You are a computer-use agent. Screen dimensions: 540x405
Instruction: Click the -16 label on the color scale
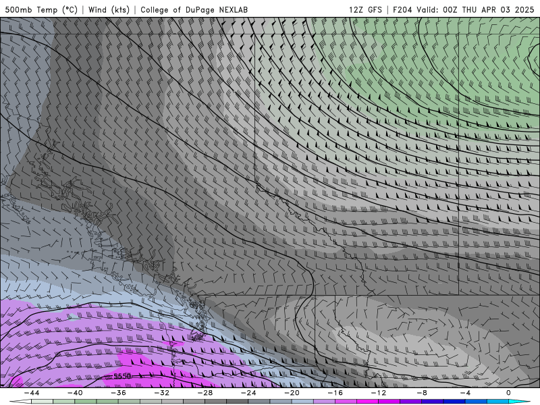[x=335, y=393]
